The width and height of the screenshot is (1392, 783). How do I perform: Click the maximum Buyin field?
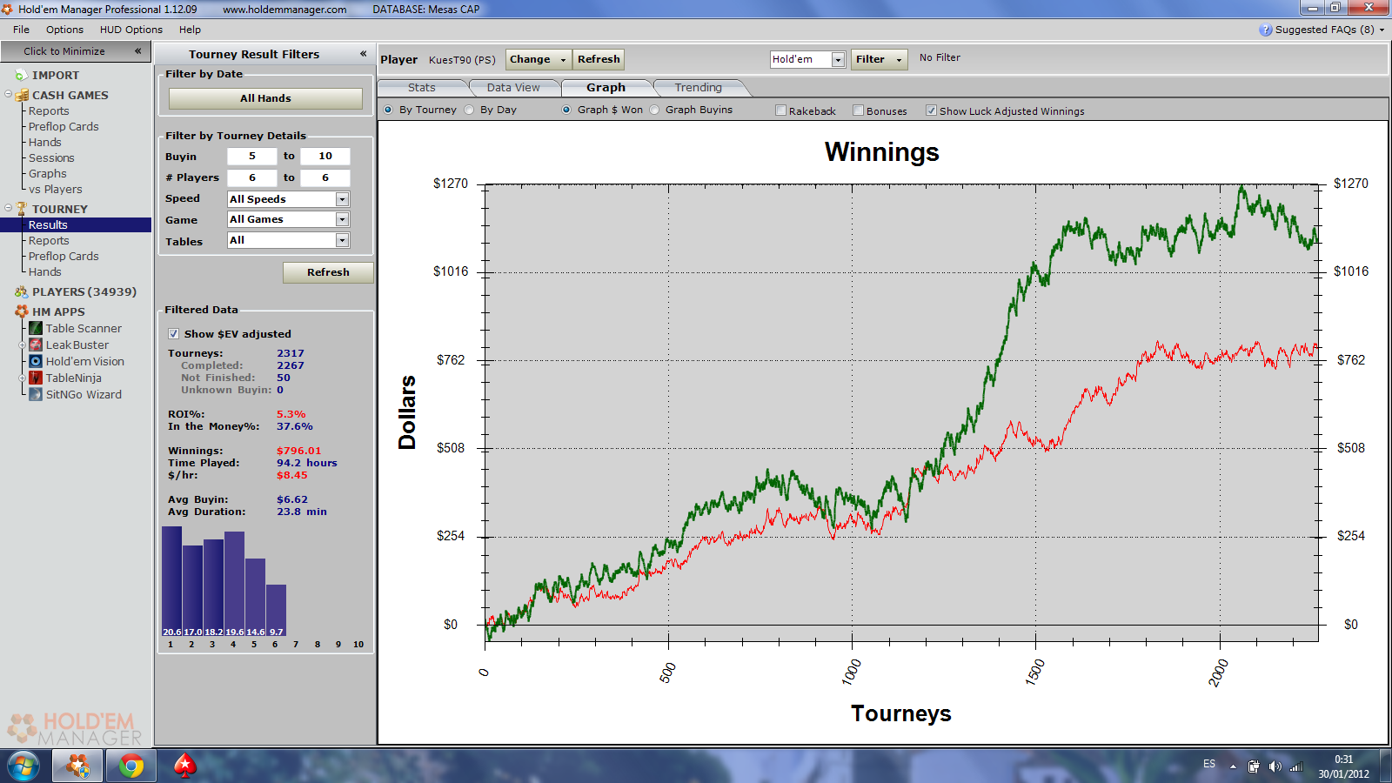[325, 157]
